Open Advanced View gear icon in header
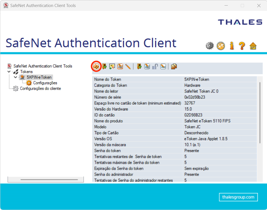 (x=210, y=46)
